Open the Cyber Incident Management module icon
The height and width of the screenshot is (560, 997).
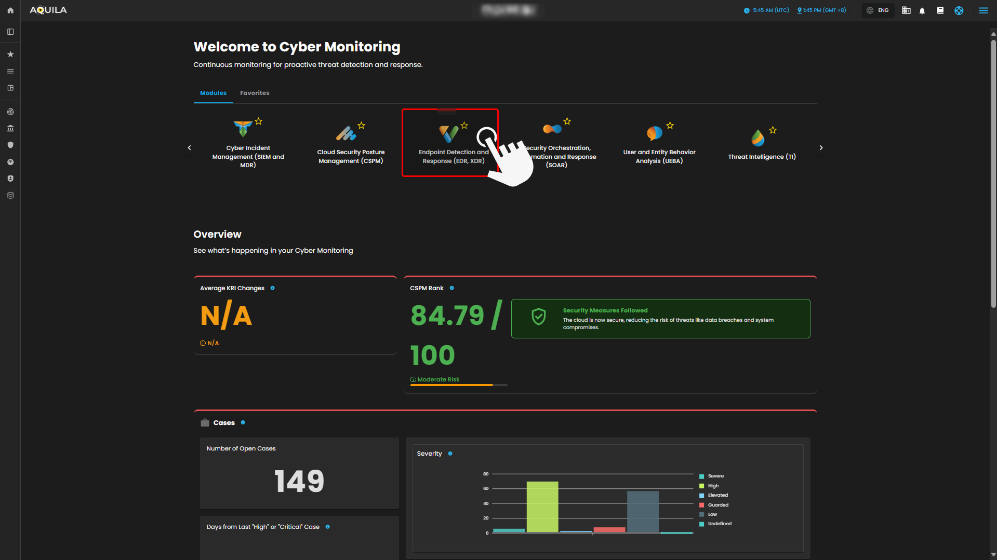pyautogui.click(x=243, y=128)
